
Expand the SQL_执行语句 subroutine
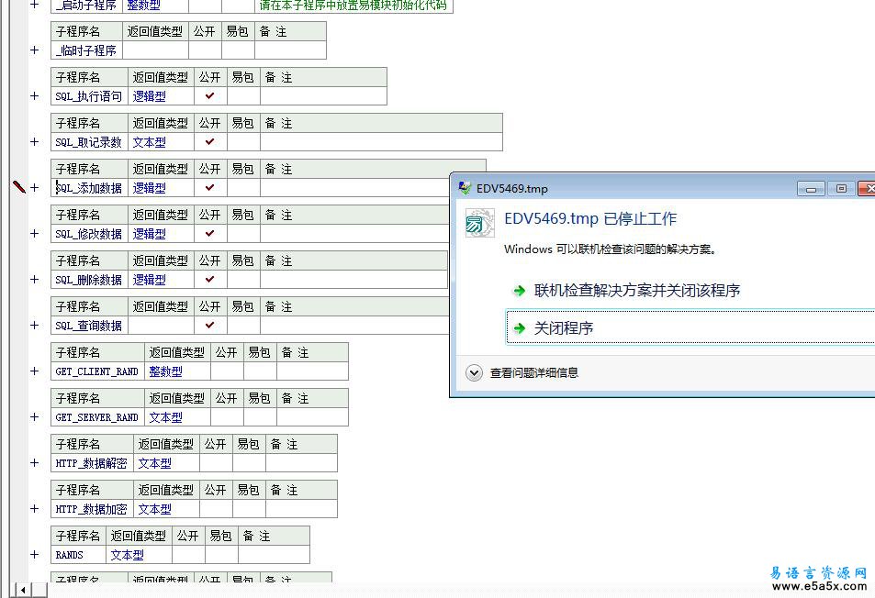point(35,96)
